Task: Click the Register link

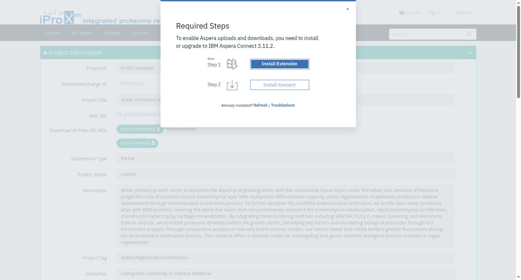Action: [x=463, y=13]
